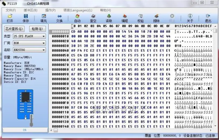Click the 退出 (Exit) door icon
The image size is (219, 140).
tap(208, 16)
